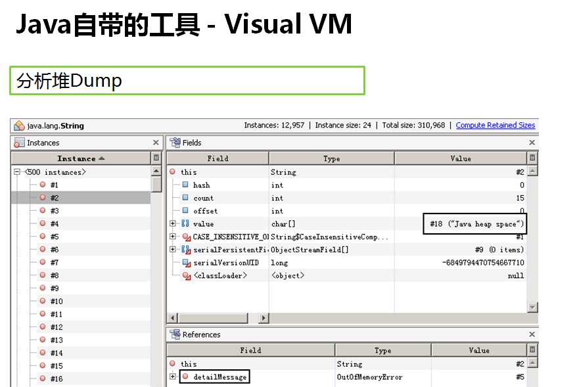The height and width of the screenshot is (387, 579).
Task: Click the OutOfMemoryError type cell
Action: pyautogui.click(x=369, y=377)
